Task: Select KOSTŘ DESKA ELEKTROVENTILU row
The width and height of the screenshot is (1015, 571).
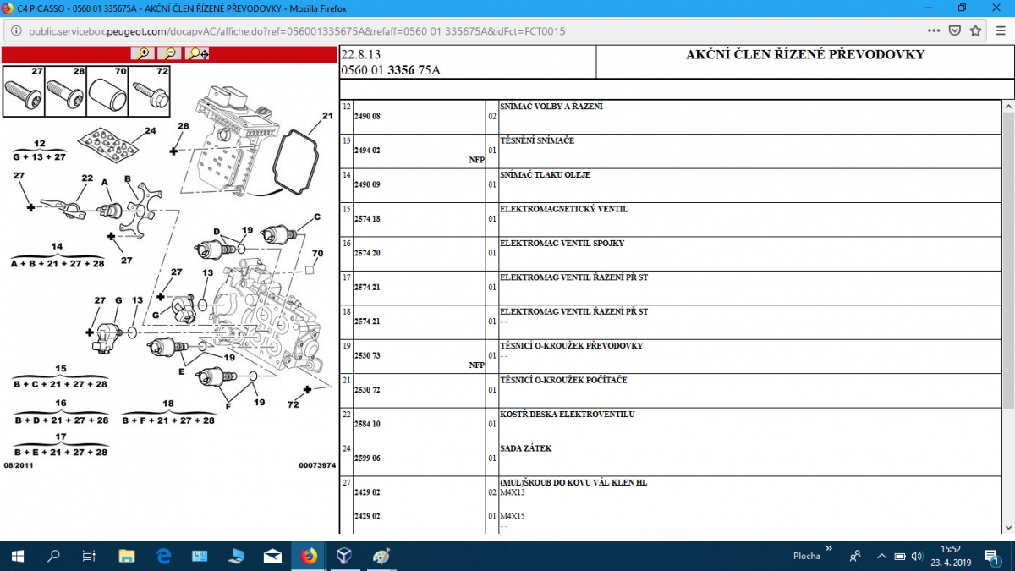Action: (568, 415)
